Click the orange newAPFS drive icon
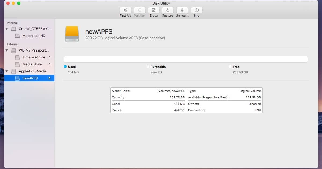 click(72, 34)
